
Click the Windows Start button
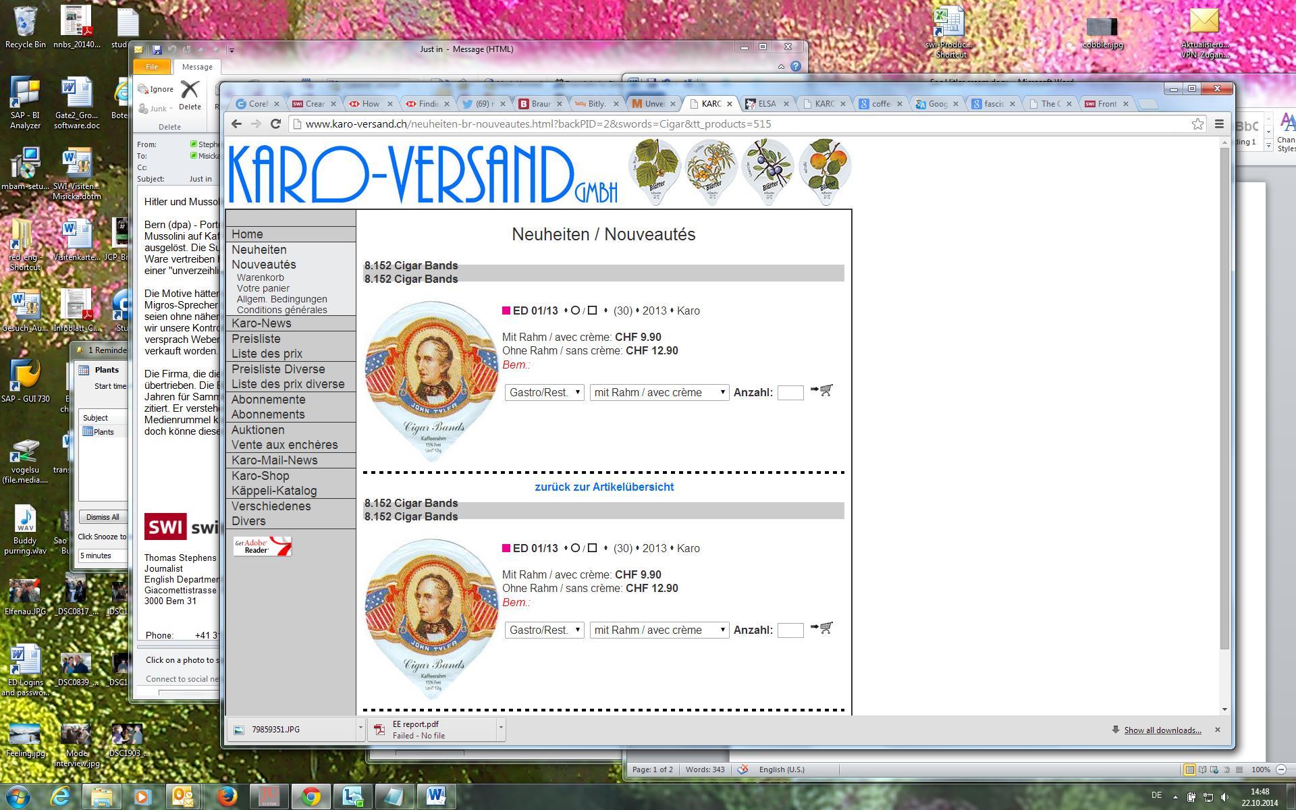tap(18, 796)
